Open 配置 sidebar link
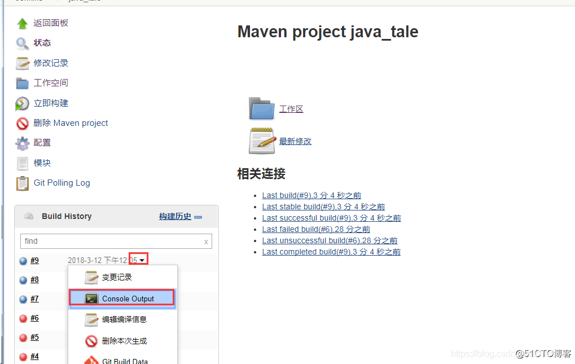Viewport: 575px width, 364px height. tap(42, 143)
